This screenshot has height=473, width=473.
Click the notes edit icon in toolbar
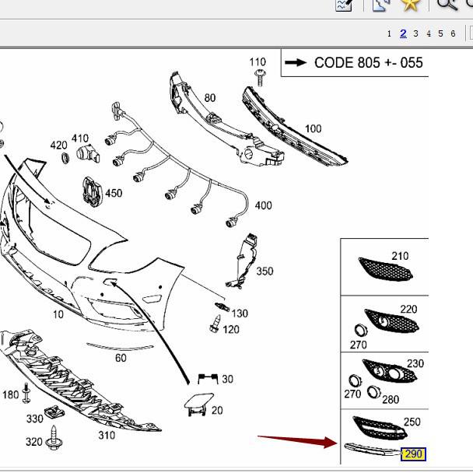pos(344,5)
